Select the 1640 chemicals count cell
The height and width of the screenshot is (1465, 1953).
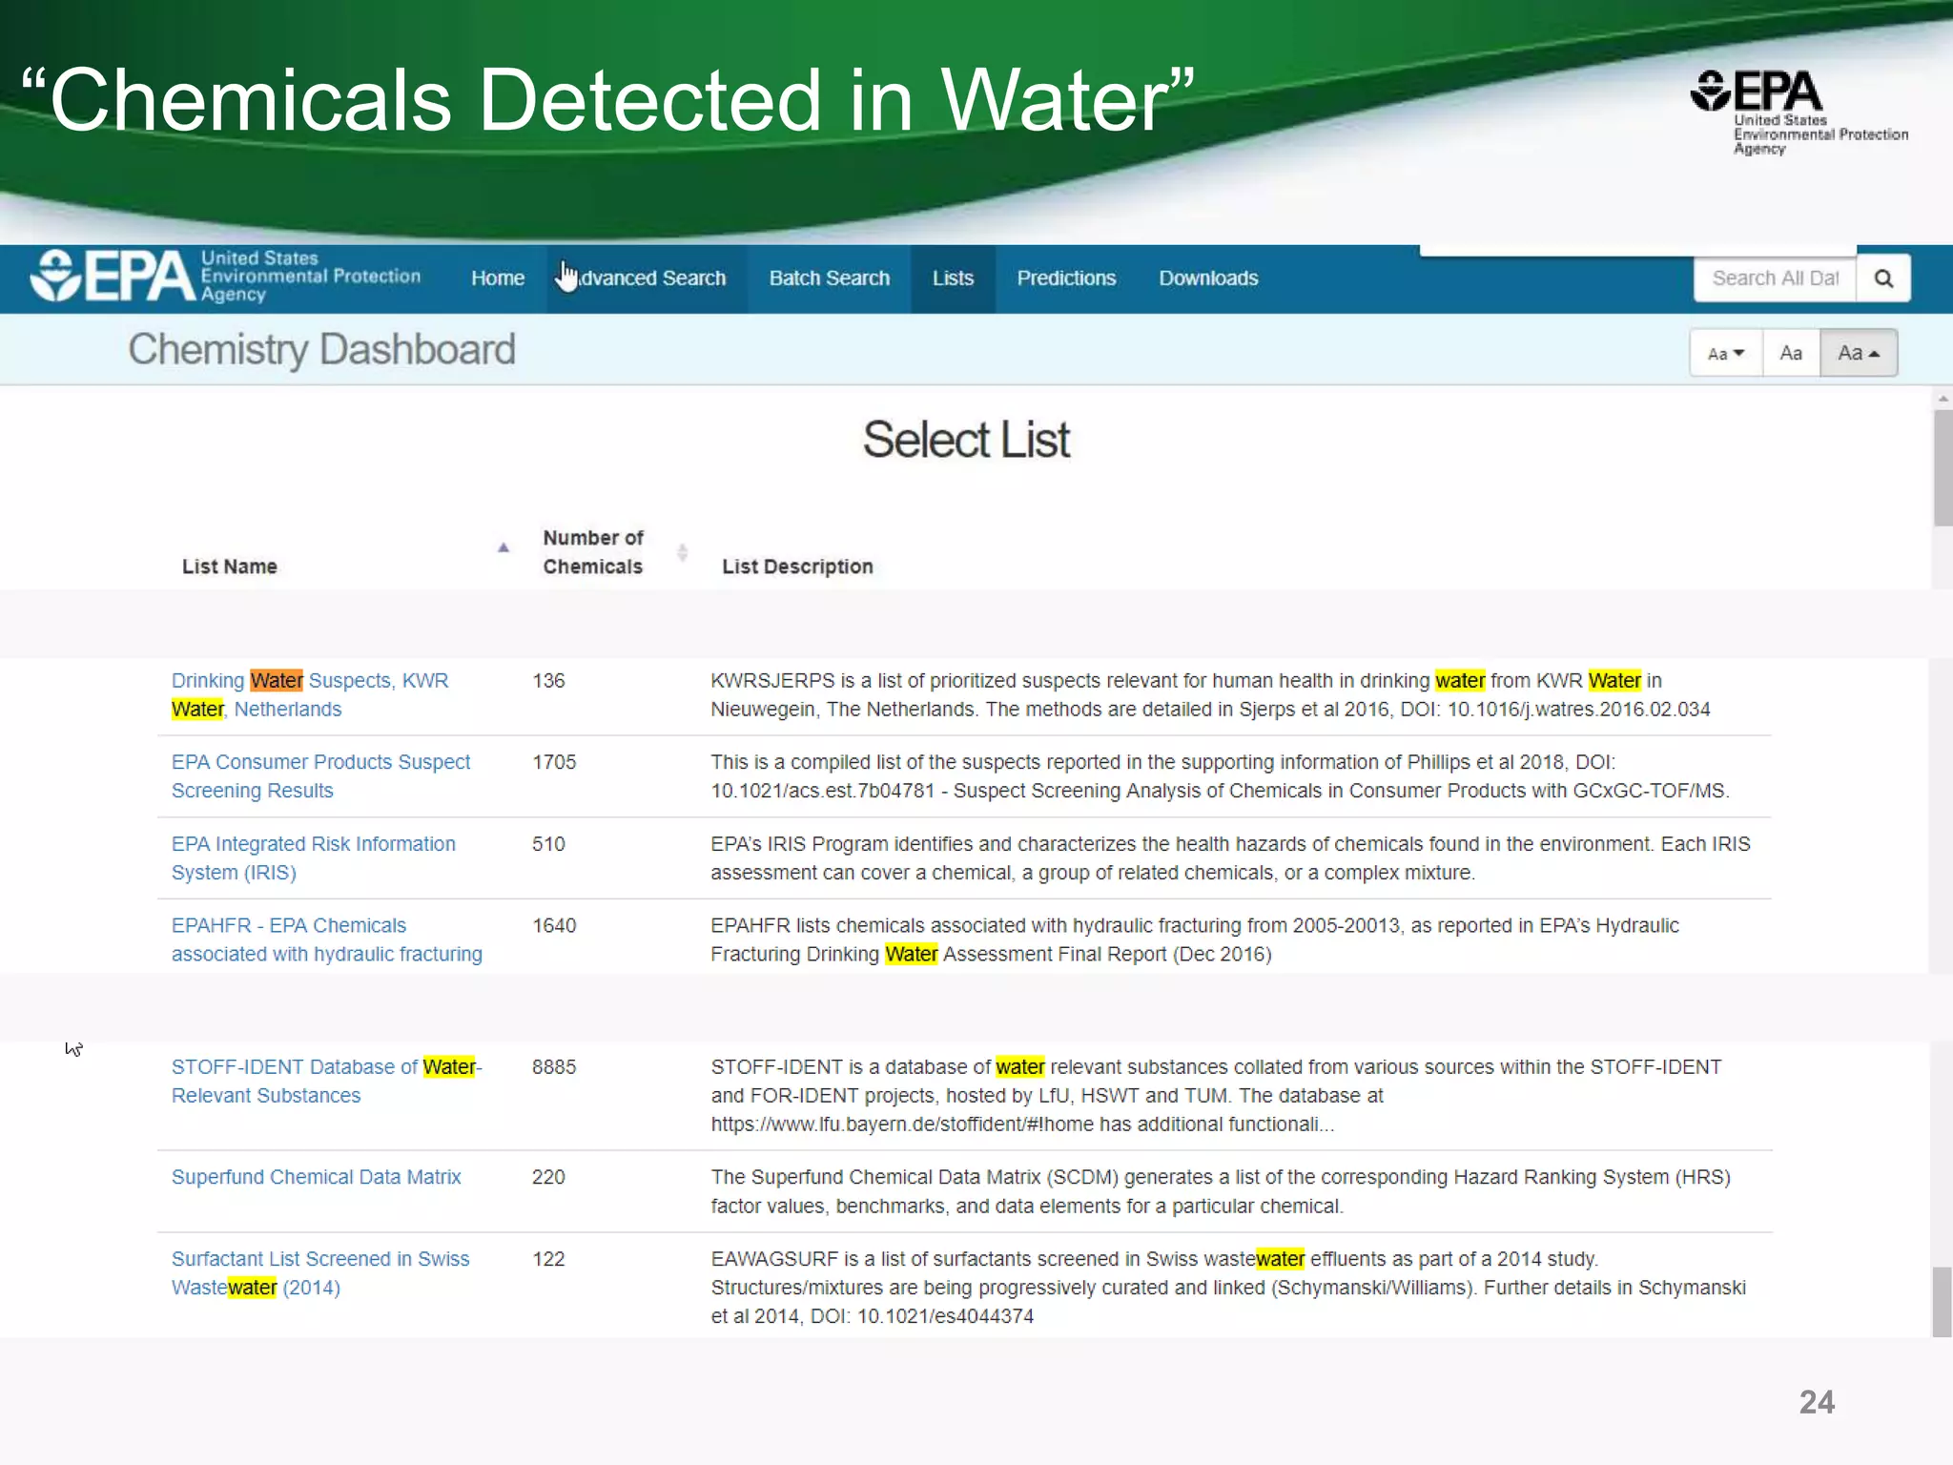click(x=554, y=925)
